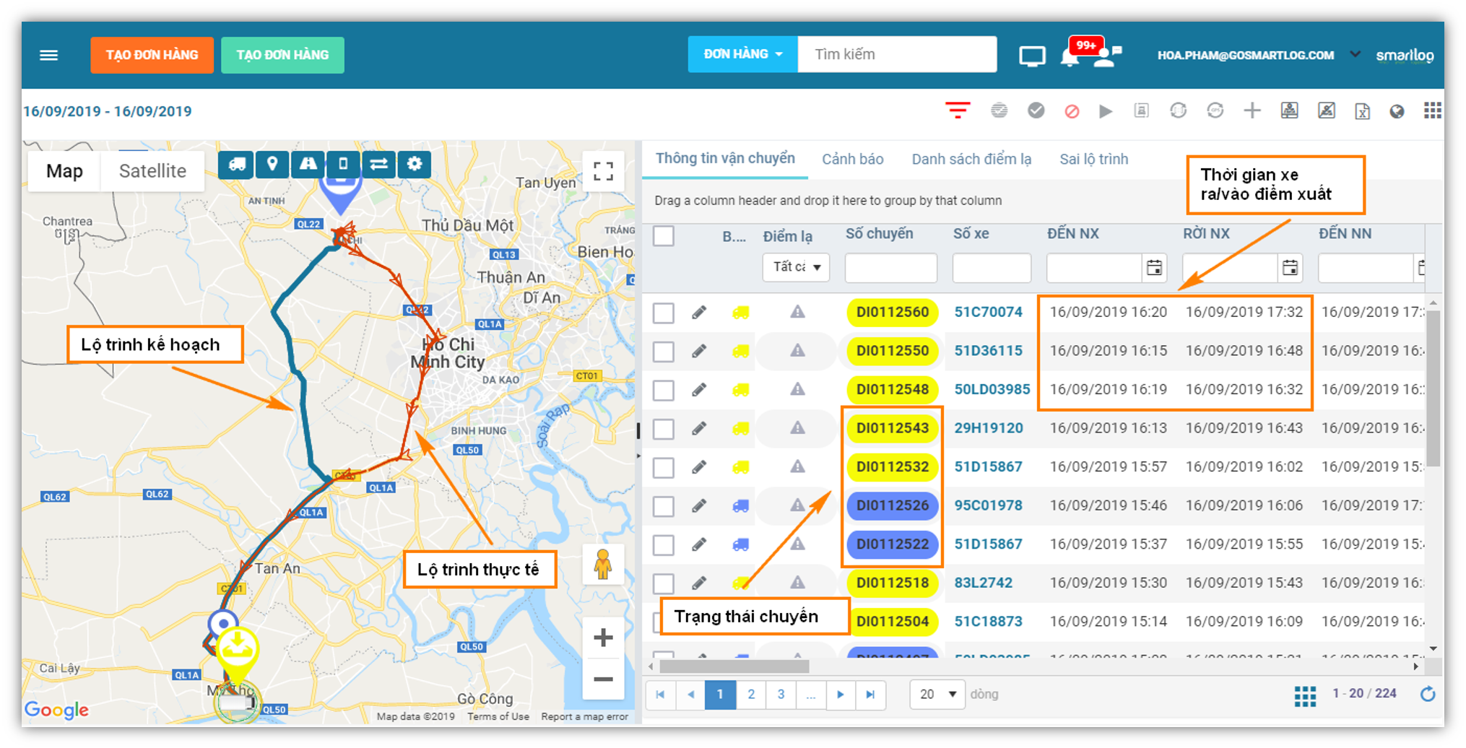
Task: Click the plus icon in the toolbar
Action: pos(1252,110)
